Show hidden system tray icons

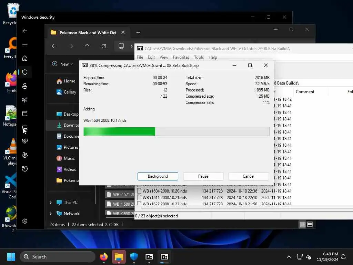289,257
